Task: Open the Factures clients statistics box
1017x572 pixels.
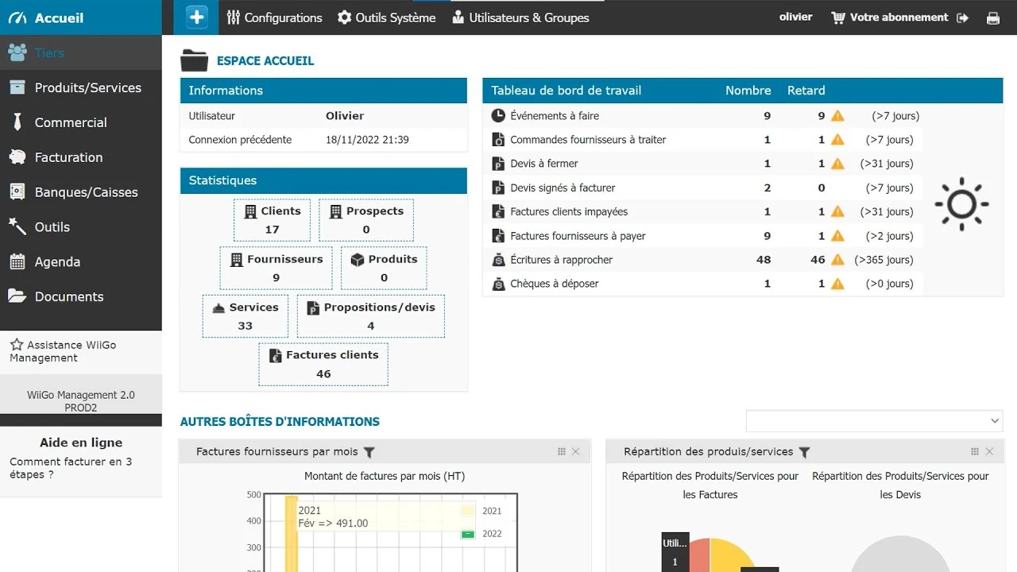Action: coord(323,365)
